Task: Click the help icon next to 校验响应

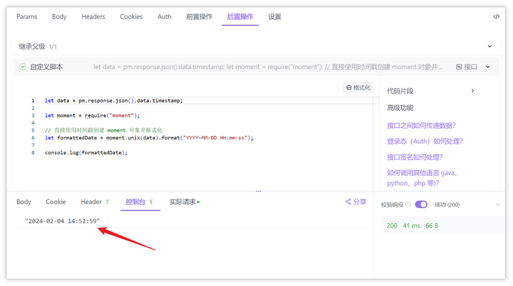Action: click(408, 205)
